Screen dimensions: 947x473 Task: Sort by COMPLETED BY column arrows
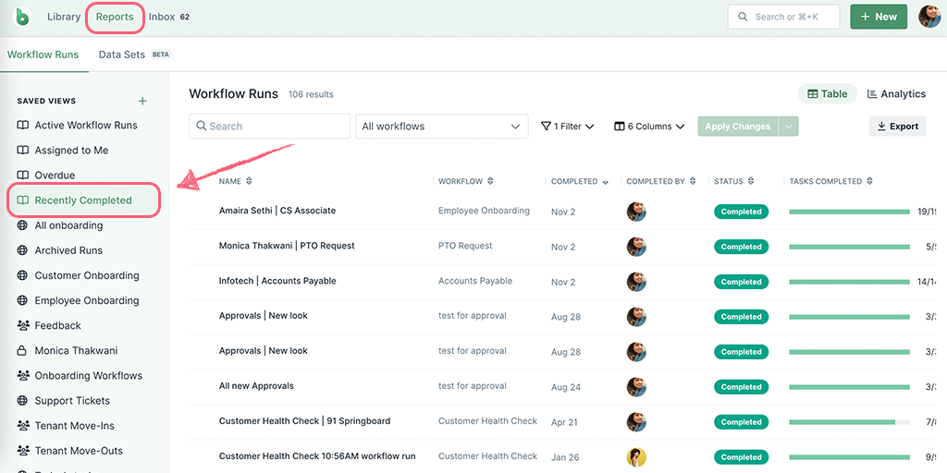pyautogui.click(x=693, y=181)
